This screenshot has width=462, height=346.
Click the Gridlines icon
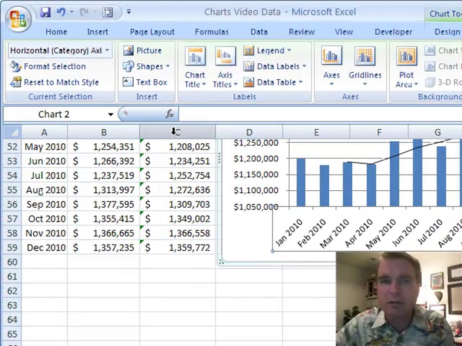(x=365, y=56)
